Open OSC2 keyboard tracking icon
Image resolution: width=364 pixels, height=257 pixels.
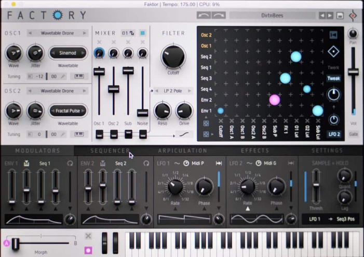(79, 134)
